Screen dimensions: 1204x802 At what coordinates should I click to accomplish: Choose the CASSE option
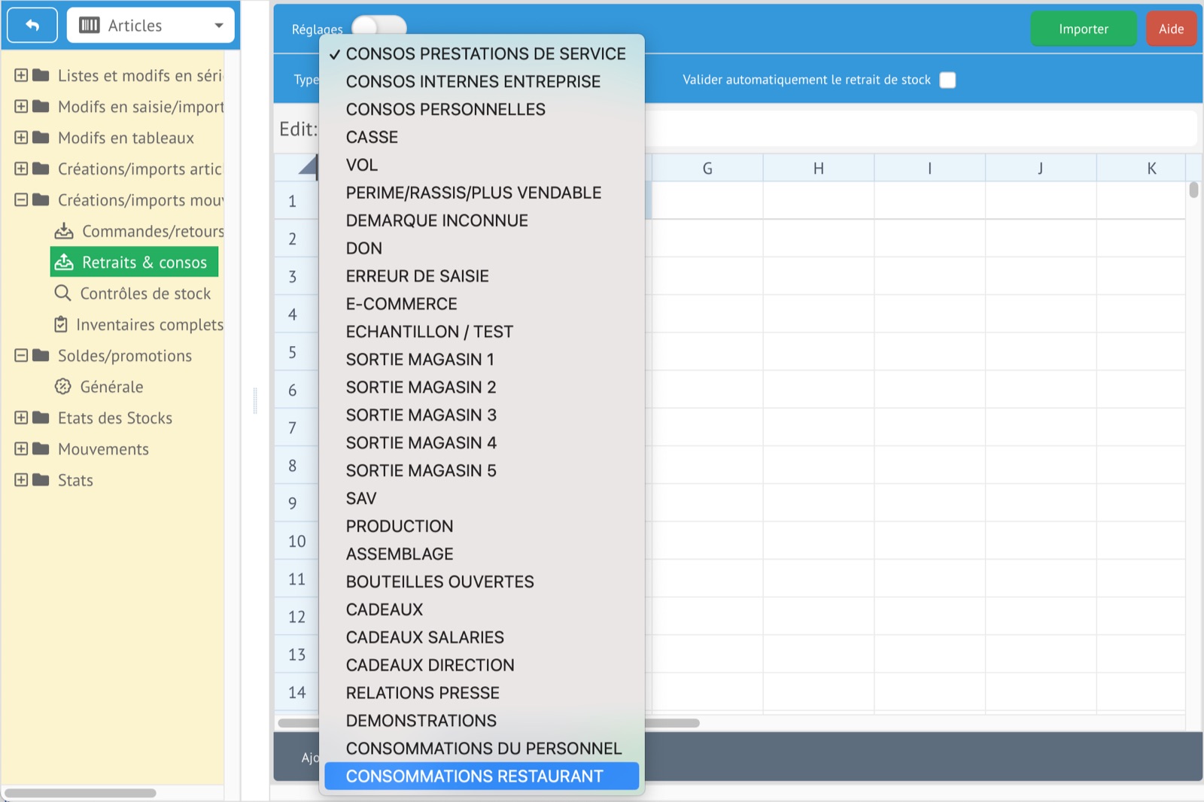coord(372,137)
